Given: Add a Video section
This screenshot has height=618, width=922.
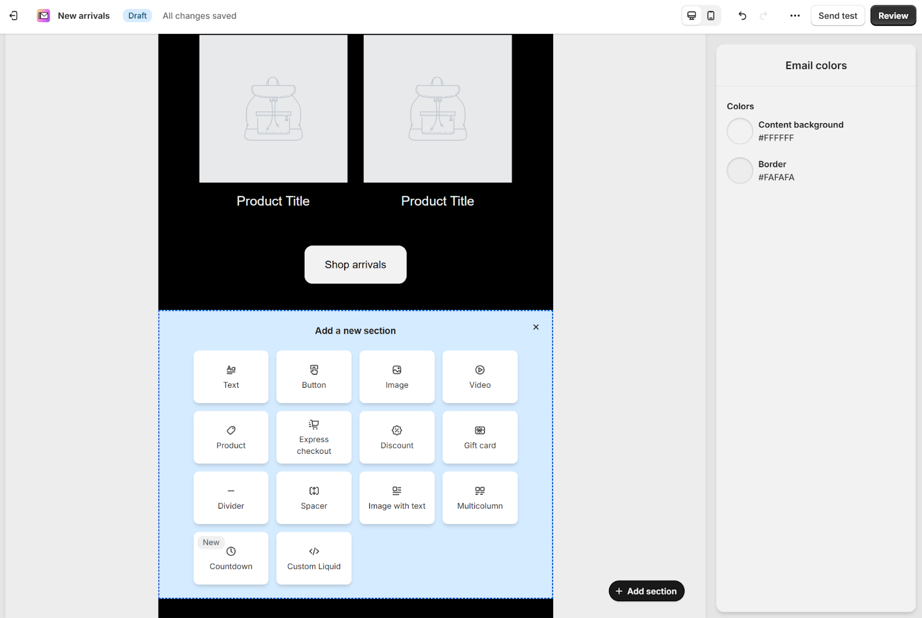Looking at the screenshot, I should pos(479,377).
